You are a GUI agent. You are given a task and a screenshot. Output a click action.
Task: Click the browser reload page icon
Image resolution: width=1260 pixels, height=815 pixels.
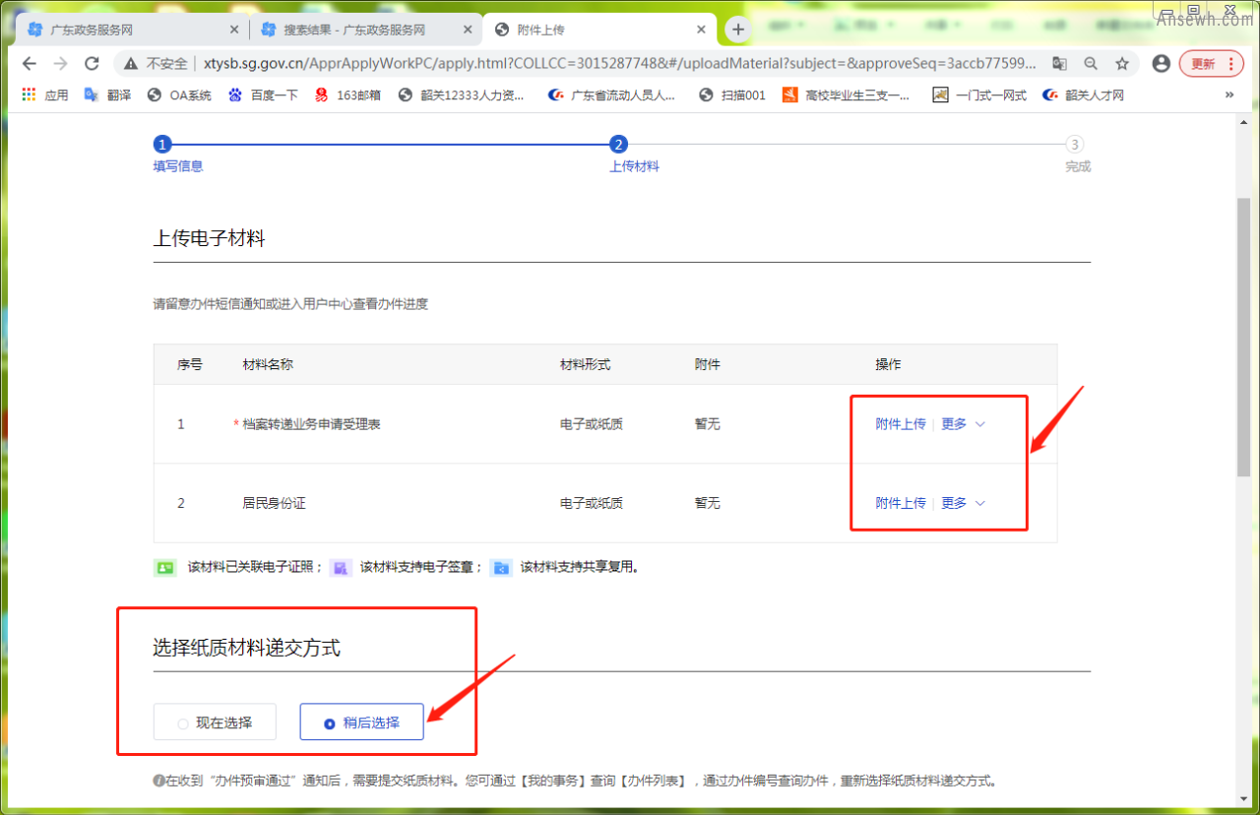click(x=92, y=64)
